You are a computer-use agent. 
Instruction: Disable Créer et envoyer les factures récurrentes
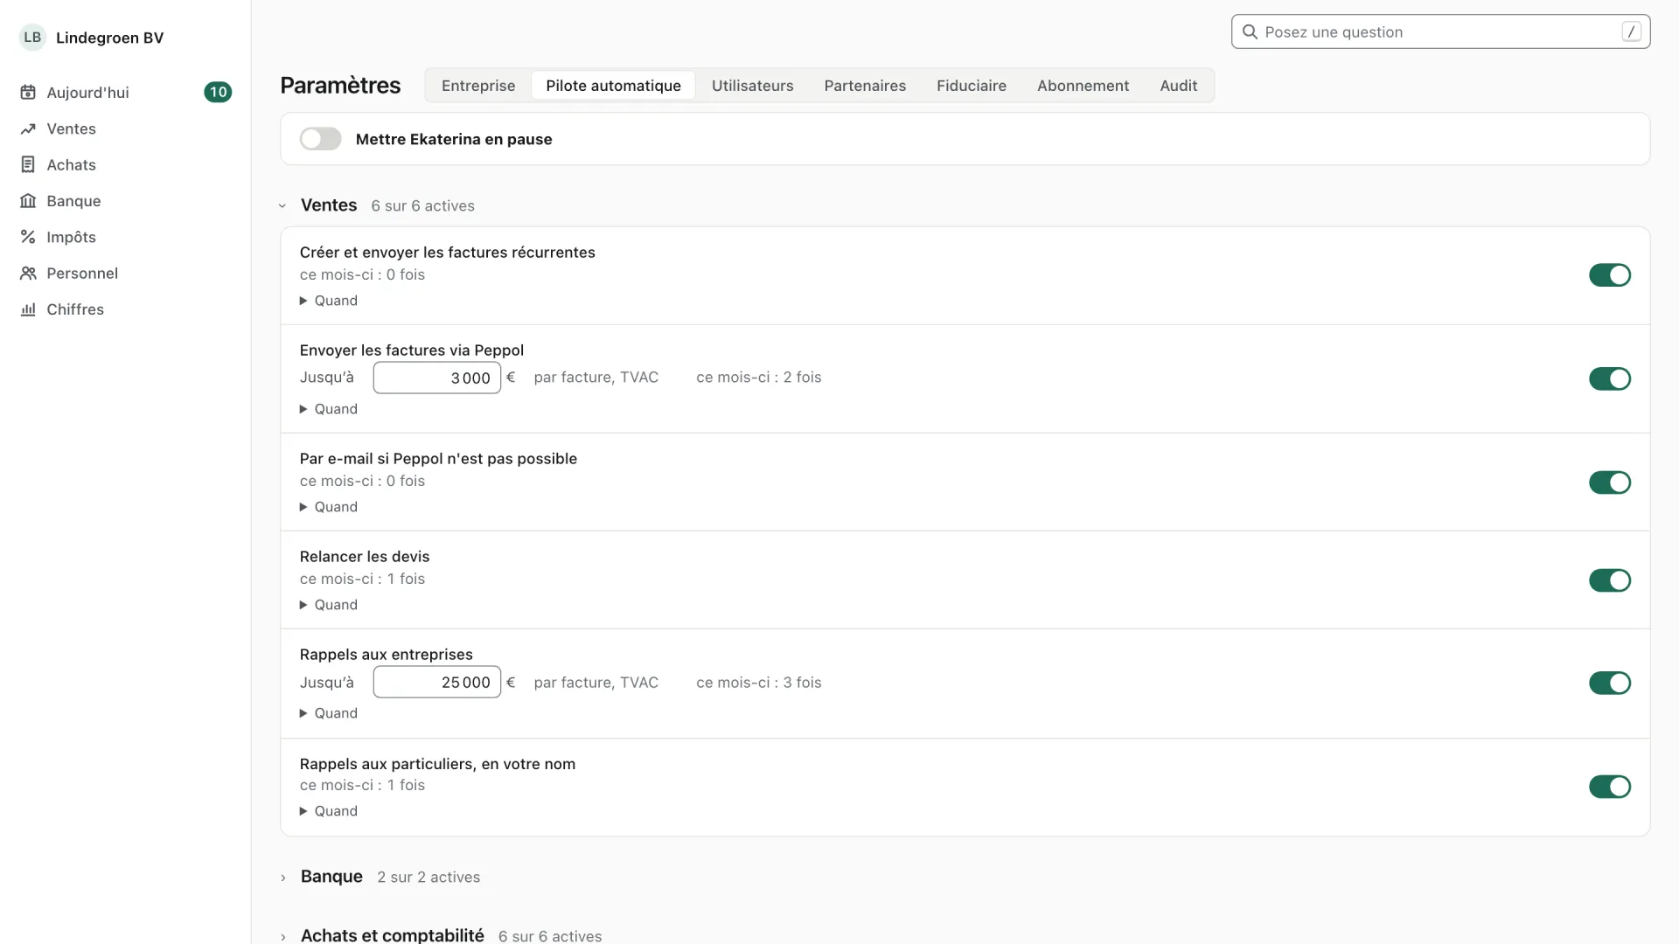coord(1610,275)
